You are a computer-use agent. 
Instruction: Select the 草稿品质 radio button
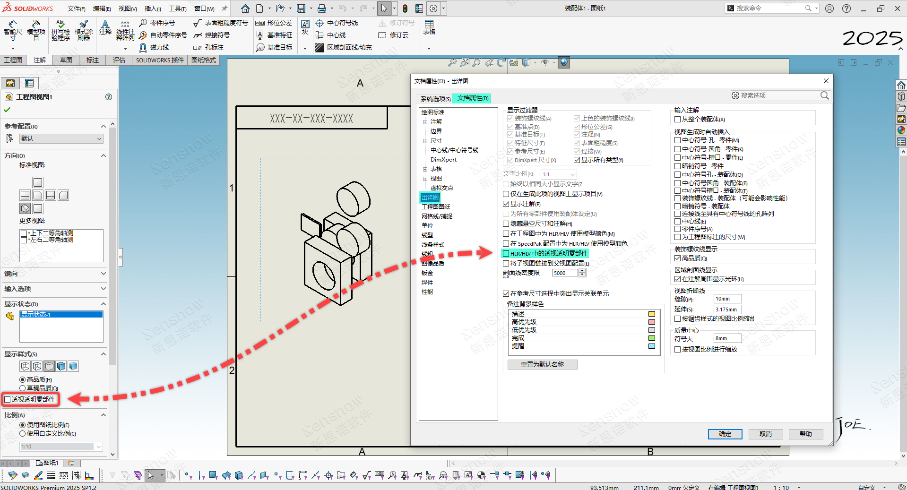pos(23,388)
